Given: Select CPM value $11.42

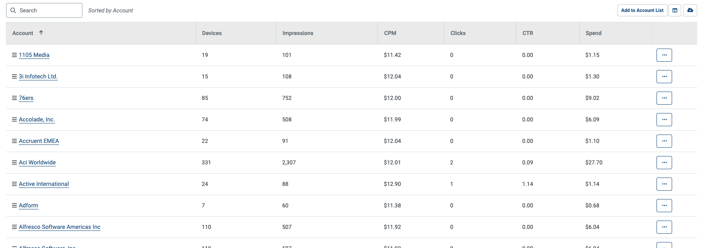Looking at the screenshot, I should click(392, 55).
